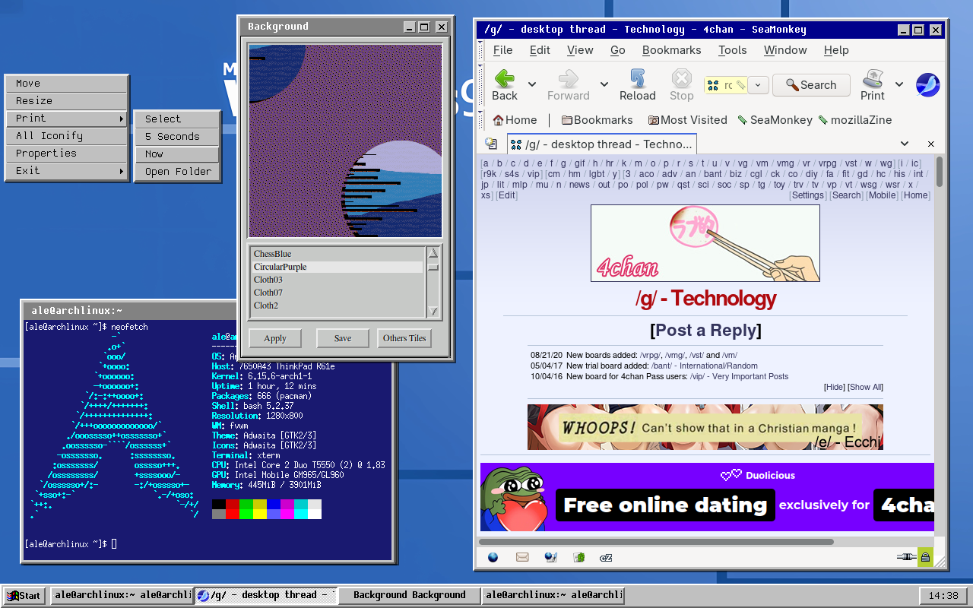Click the tile list scroll-up arrow

433,253
